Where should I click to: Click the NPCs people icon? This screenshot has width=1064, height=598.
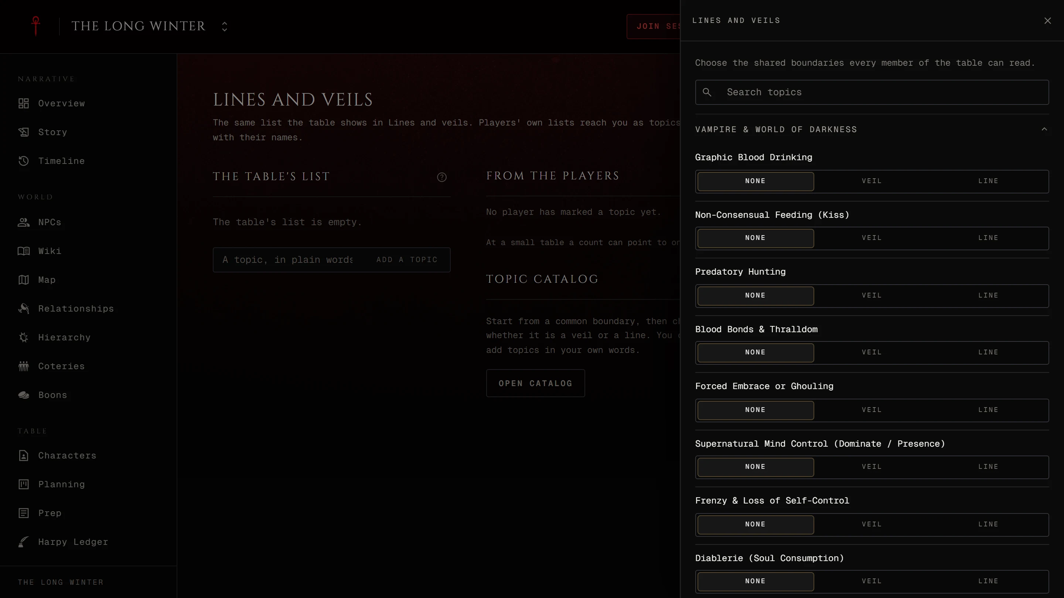click(x=24, y=222)
